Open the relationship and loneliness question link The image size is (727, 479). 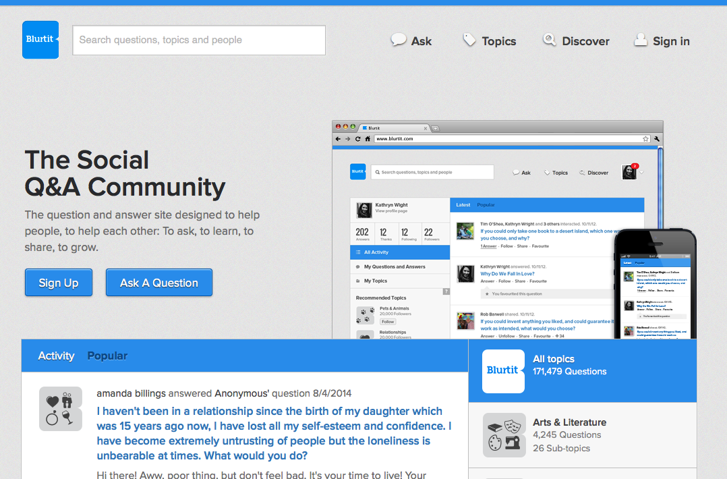[274, 433]
